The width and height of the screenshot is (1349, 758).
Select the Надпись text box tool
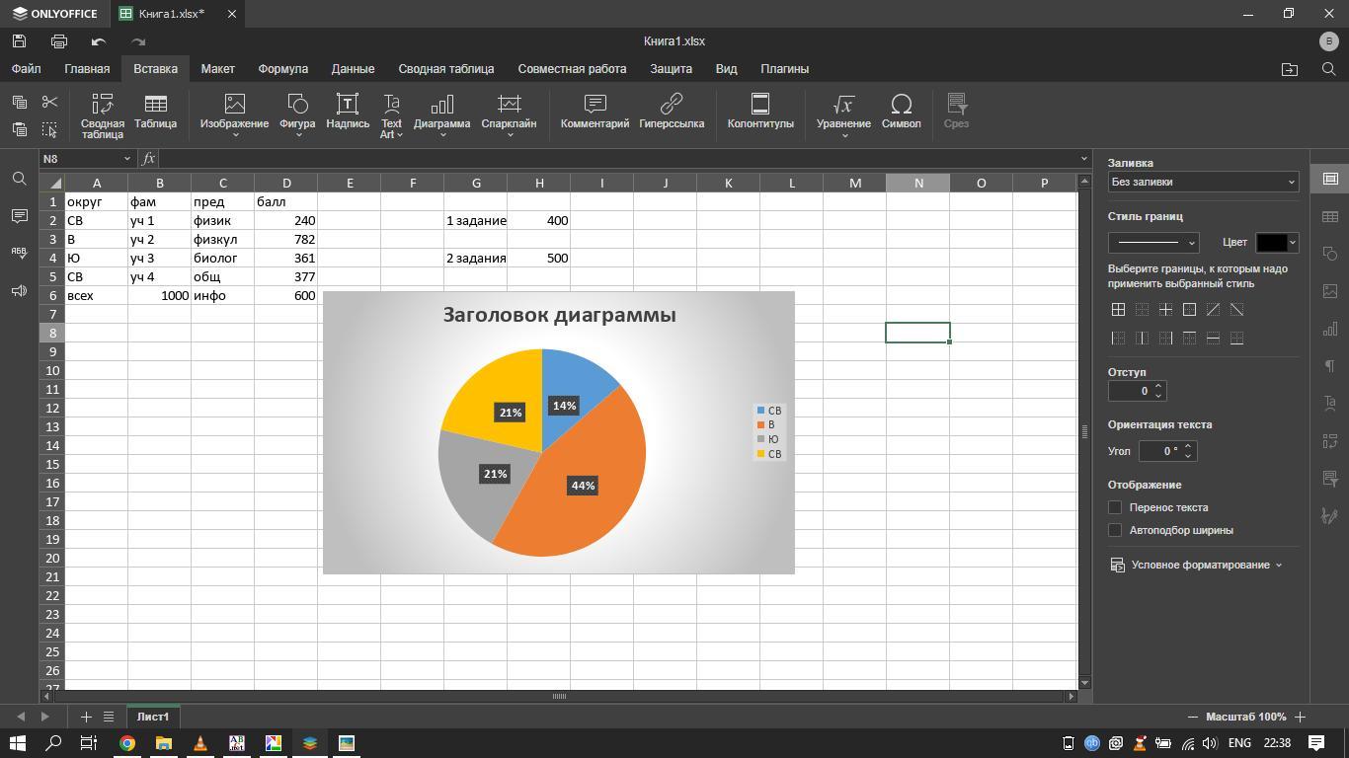click(x=347, y=107)
